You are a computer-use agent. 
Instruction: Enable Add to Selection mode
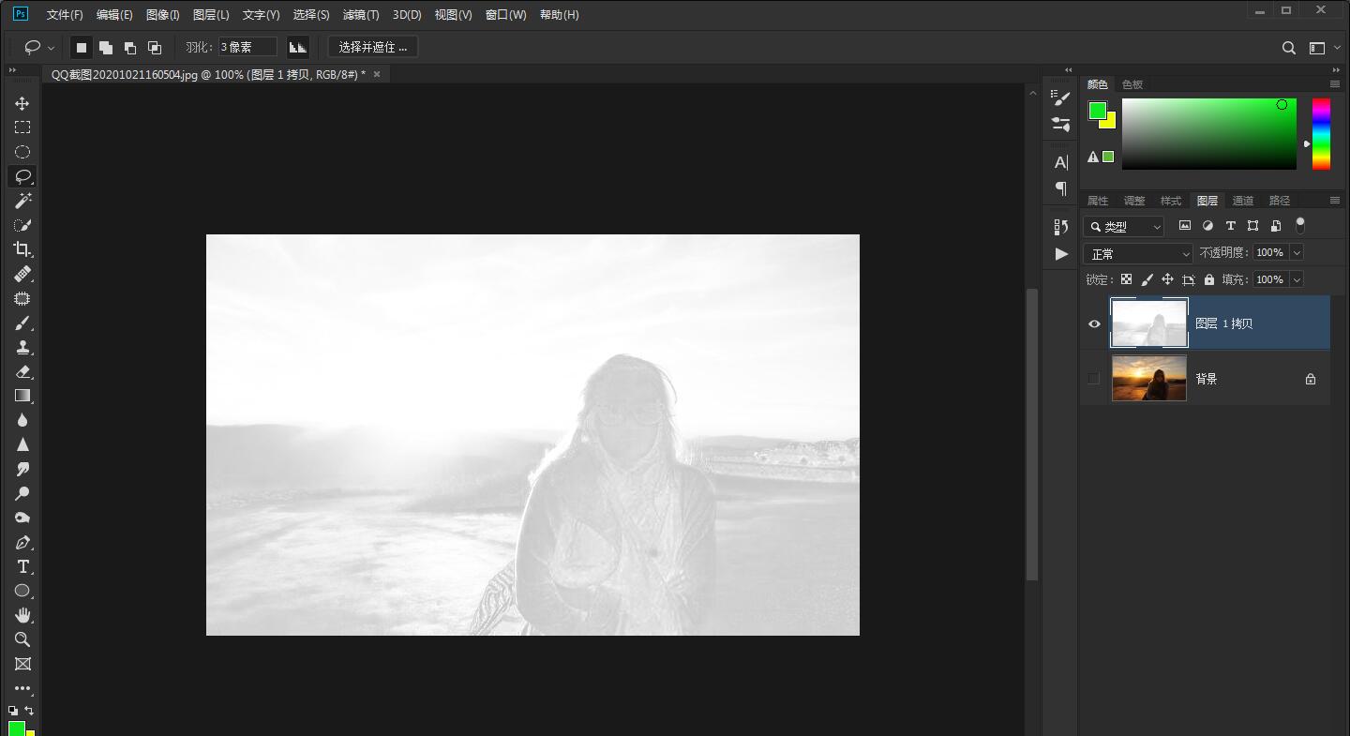(x=106, y=47)
